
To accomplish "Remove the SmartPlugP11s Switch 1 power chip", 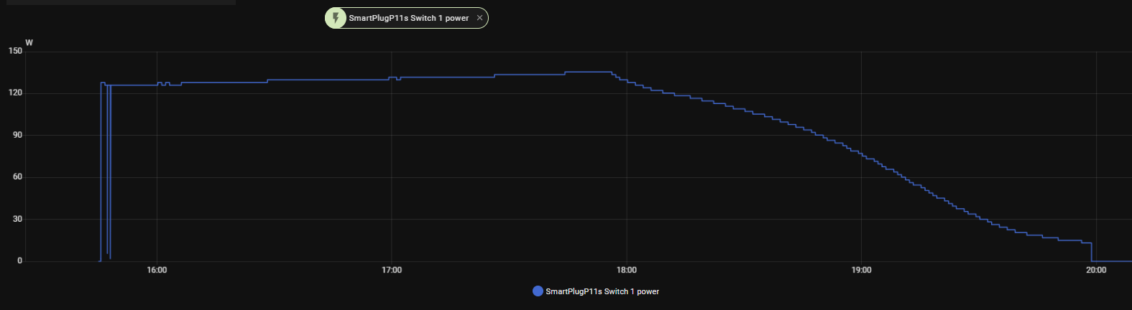I will click(479, 18).
